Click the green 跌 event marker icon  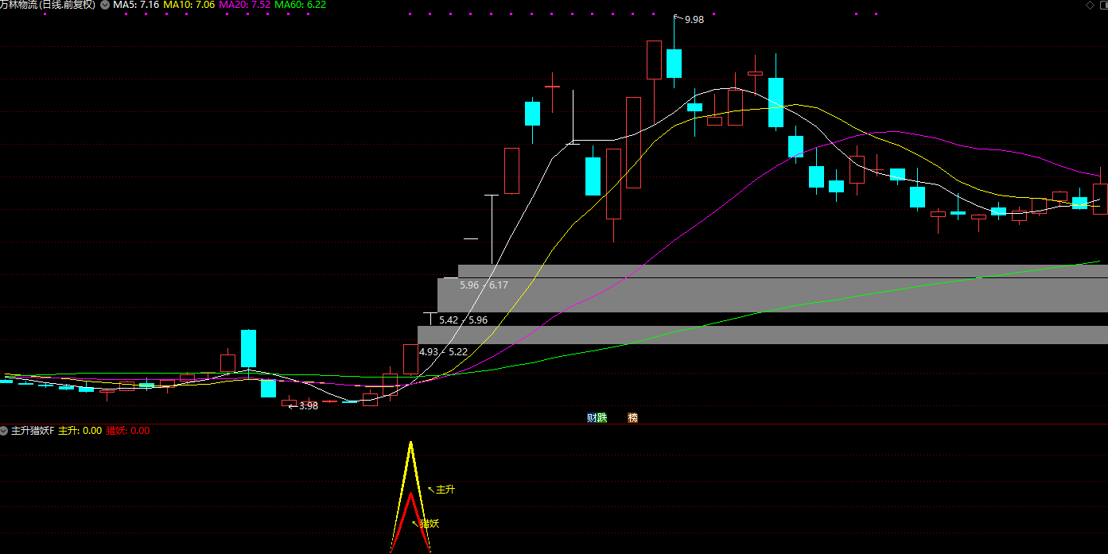602,417
